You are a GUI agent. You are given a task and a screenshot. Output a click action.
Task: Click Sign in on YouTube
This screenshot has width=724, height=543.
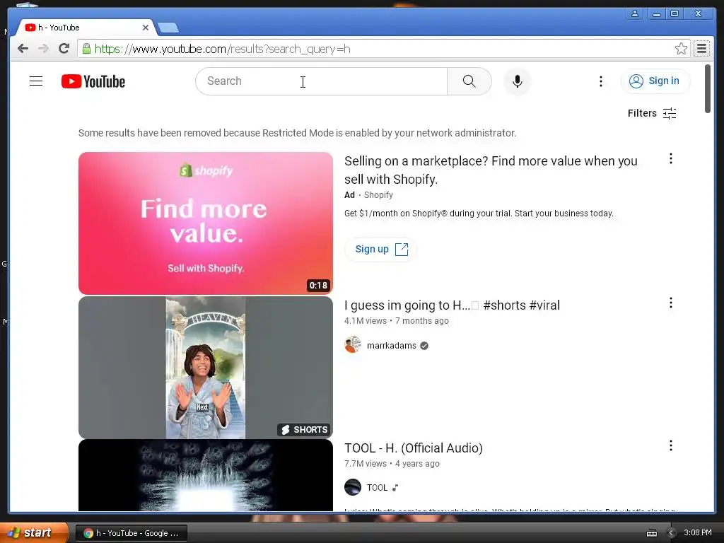[655, 81]
